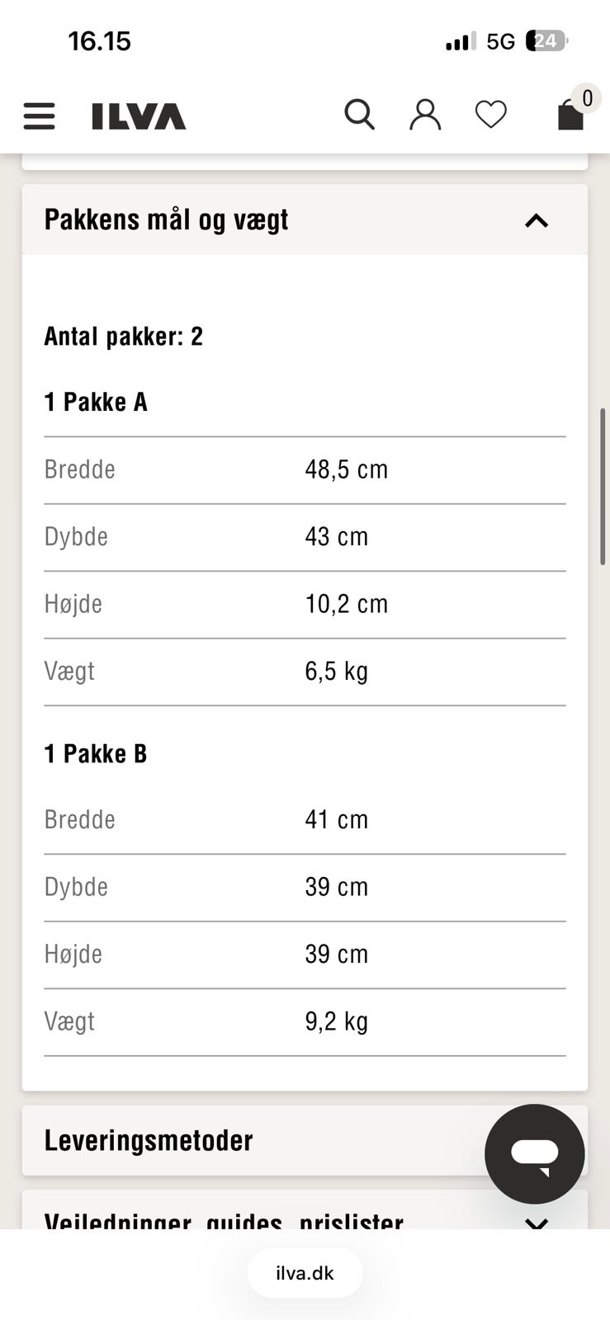This screenshot has width=610, height=1320.
Task: Open the search magnifier icon
Action: click(359, 115)
